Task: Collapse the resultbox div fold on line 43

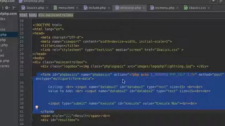Action: (31, 120)
